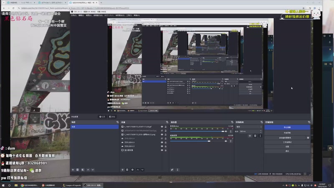The width and height of the screenshot is (334, 188).
Task: Click the trash icon in Sources panel
Action: point(127,170)
